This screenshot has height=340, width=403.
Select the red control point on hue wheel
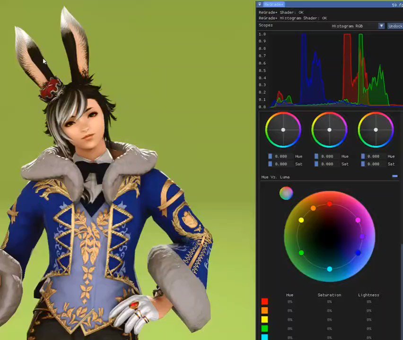pyautogui.click(x=330, y=204)
